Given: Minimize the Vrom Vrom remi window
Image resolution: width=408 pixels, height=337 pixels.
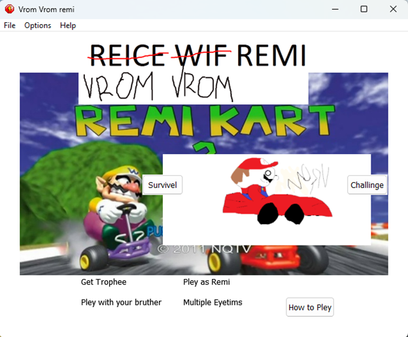Looking at the screenshot, I should tap(335, 9).
